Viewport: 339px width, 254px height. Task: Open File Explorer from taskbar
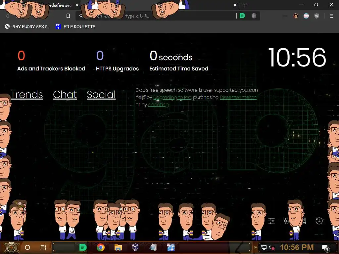(x=118, y=247)
